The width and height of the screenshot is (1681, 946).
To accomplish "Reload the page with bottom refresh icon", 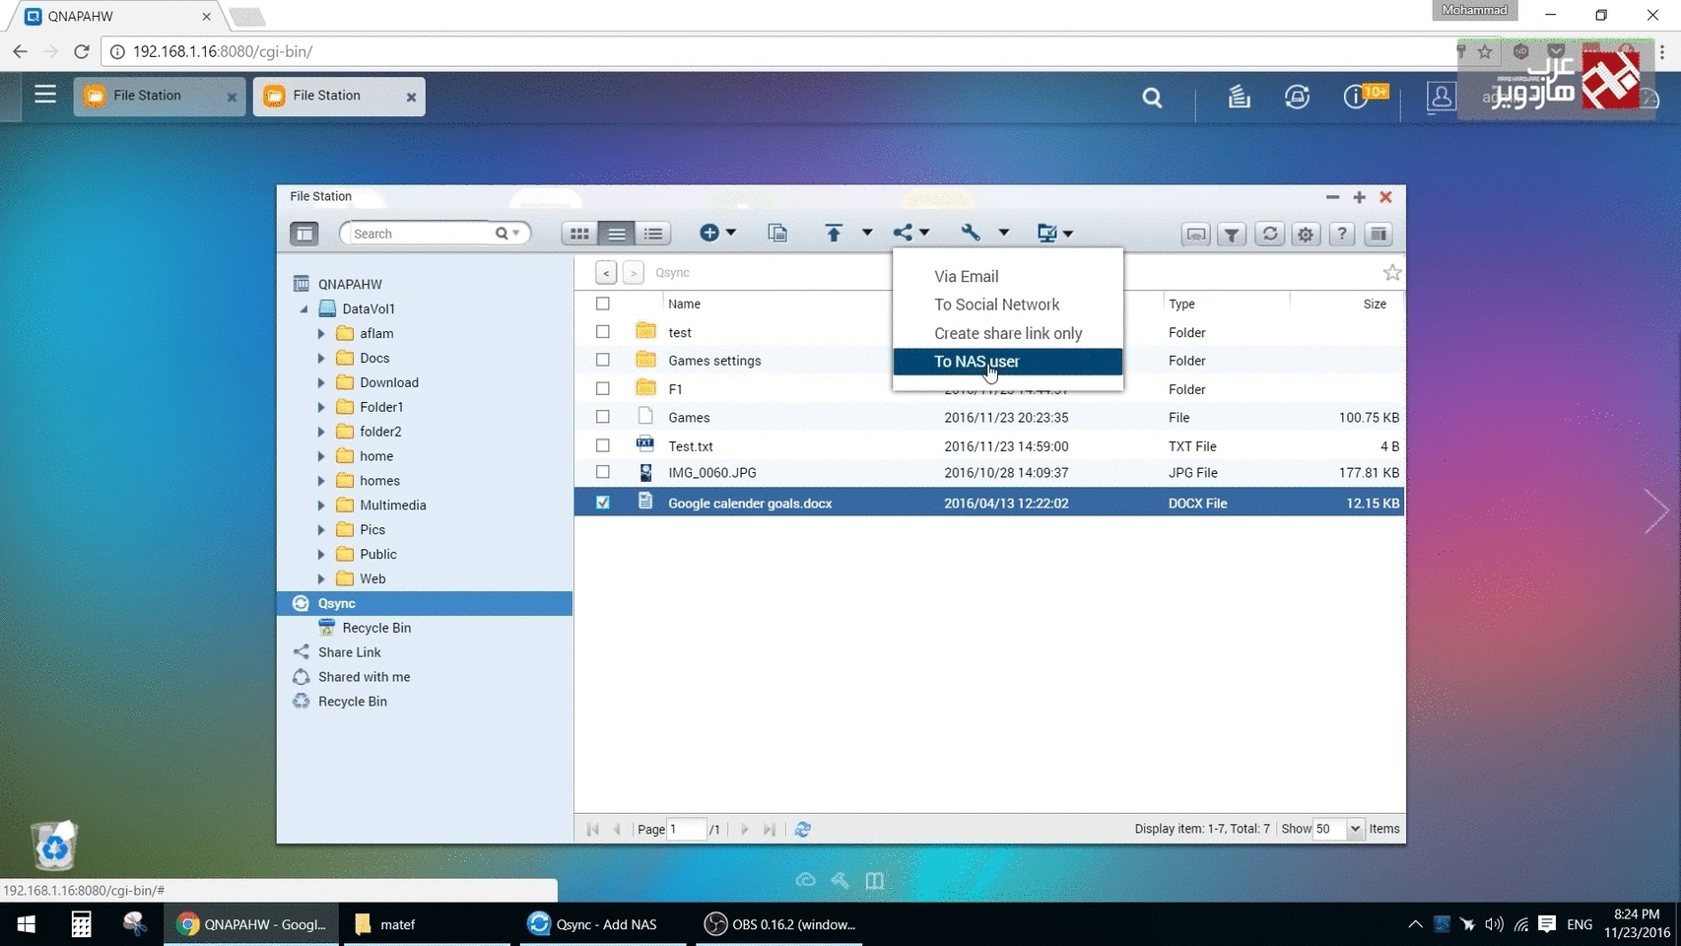I will (x=802, y=829).
